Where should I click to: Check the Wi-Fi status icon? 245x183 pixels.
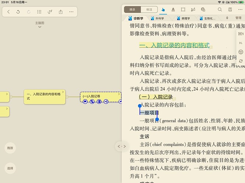219,2
